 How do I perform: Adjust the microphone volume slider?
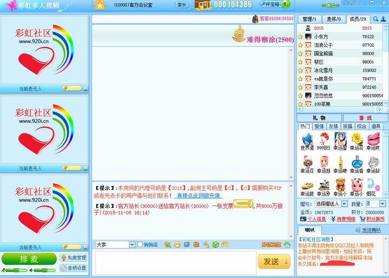click(x=16, y=270)
